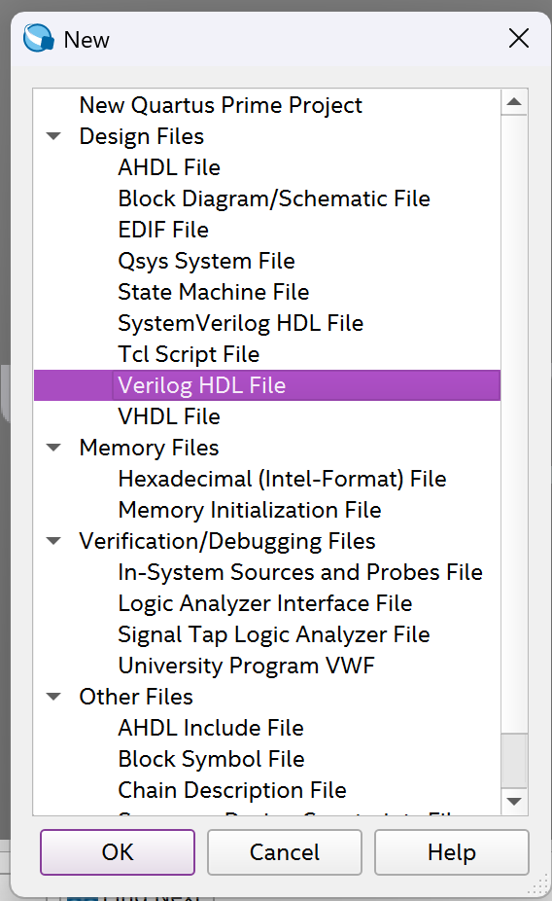Collapse the Memory Files category
The width and height of the screenshot is (552, 901).
(53, 448)
